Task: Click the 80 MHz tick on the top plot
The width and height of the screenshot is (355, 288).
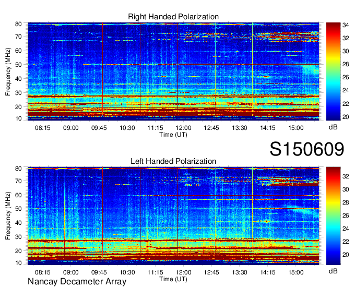Action: [x=18, y=24]
